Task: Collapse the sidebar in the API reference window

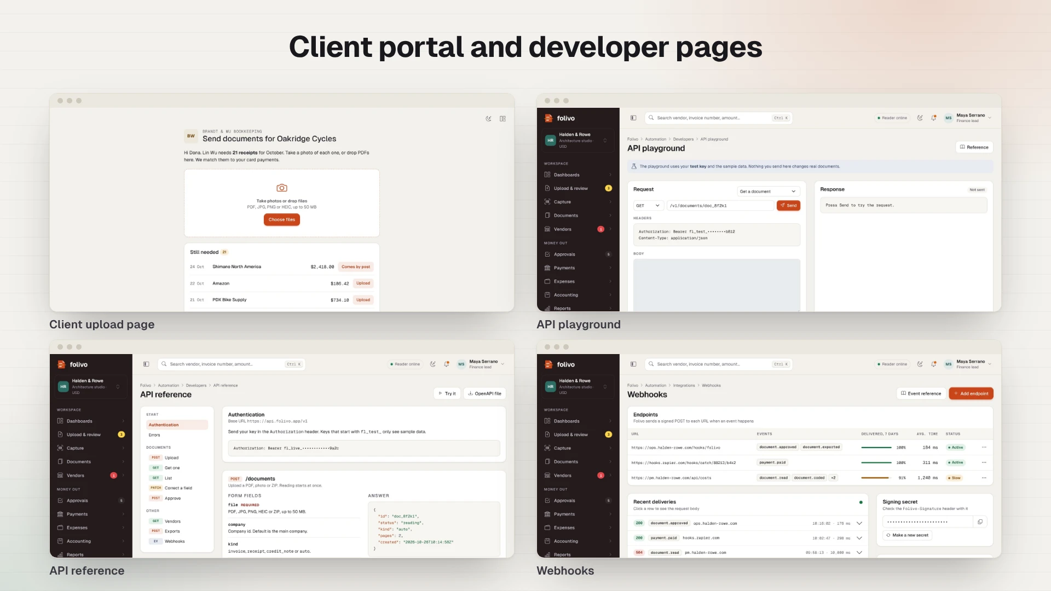Action: pos(146,364)
